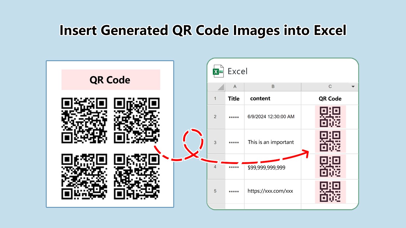Click the asterisks title cell in row 3
This screenshot has width=406, height=228.
[x=235, y=142]
